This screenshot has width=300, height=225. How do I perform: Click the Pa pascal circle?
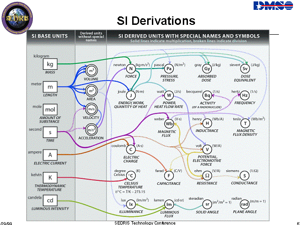point(169,68)
